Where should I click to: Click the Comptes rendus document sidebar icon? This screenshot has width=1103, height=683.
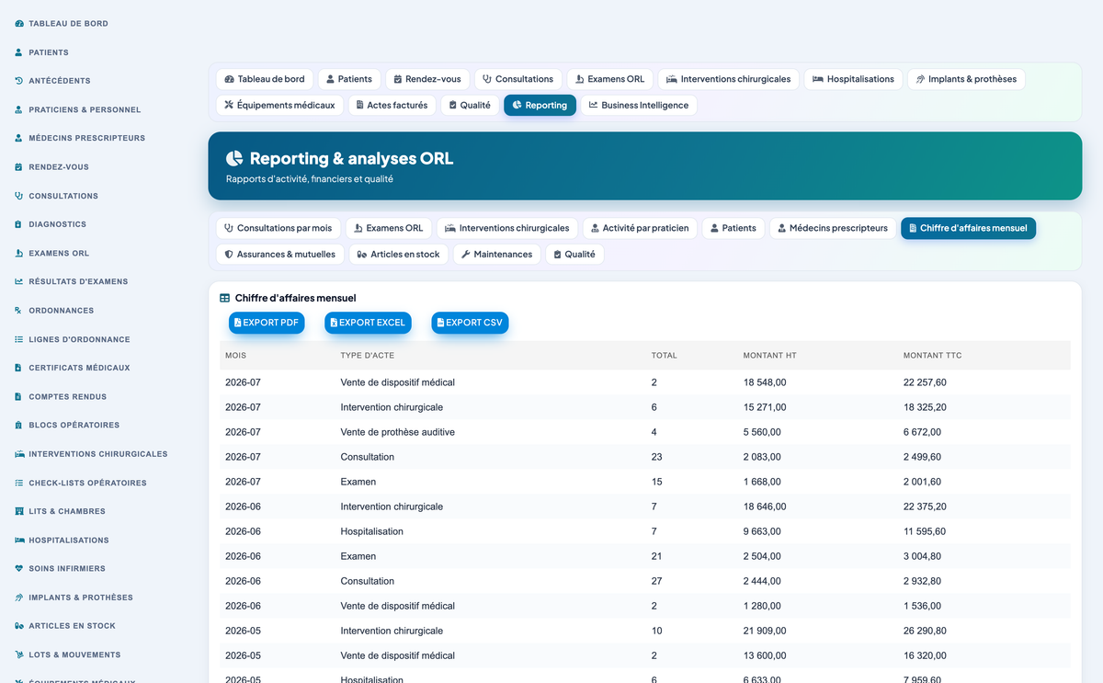[x=19, y=397]
